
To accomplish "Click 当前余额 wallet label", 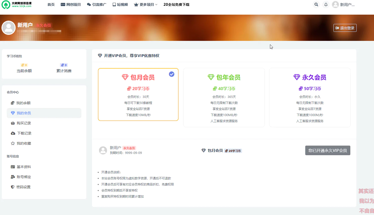I will 24,71.
